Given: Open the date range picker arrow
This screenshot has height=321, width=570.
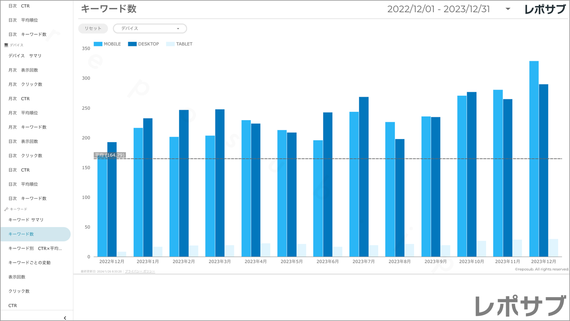Looking at the screenshot, I should click(508, 9).
